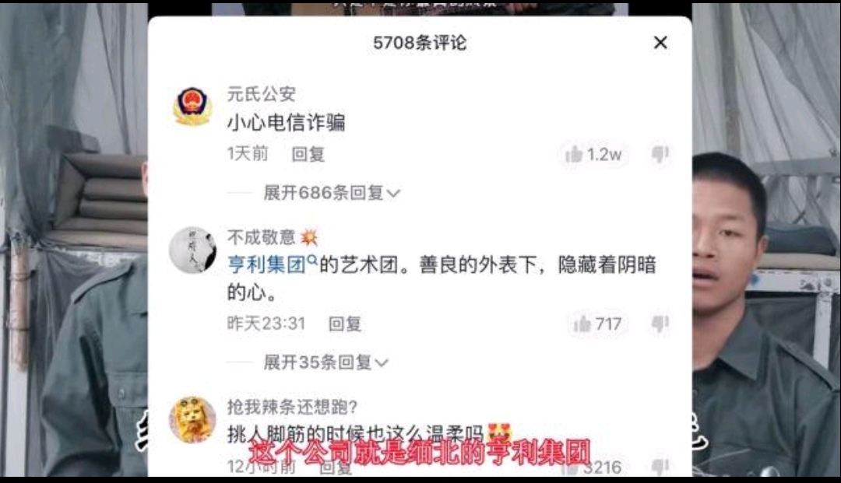The height and width of the screenshot is (483, 841).
Task: Expand 展开686条回复 replies
Action: pyautogui.click(x=332, y=192)
